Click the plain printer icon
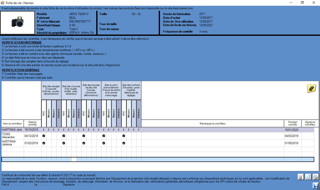This screenshot has width=320, height=190. (316, 177)
